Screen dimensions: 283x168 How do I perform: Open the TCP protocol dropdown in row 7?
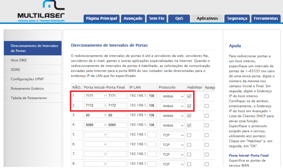click(172, 155)
